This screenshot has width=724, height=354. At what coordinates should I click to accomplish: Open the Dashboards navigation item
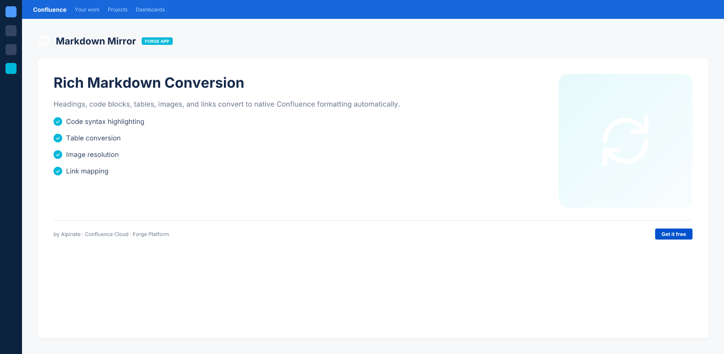(150, 9)
